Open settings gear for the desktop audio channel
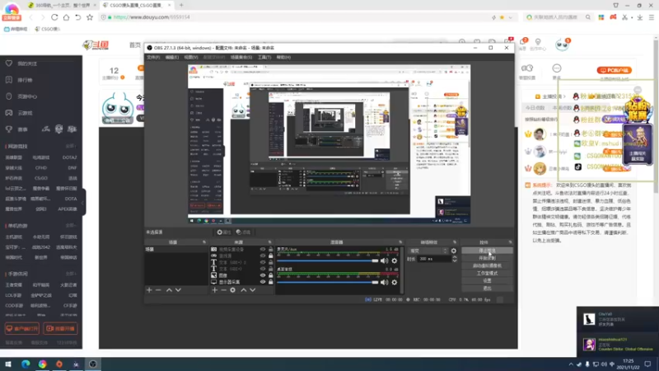This screenshot has width=659, height=371. coord(395,282)
